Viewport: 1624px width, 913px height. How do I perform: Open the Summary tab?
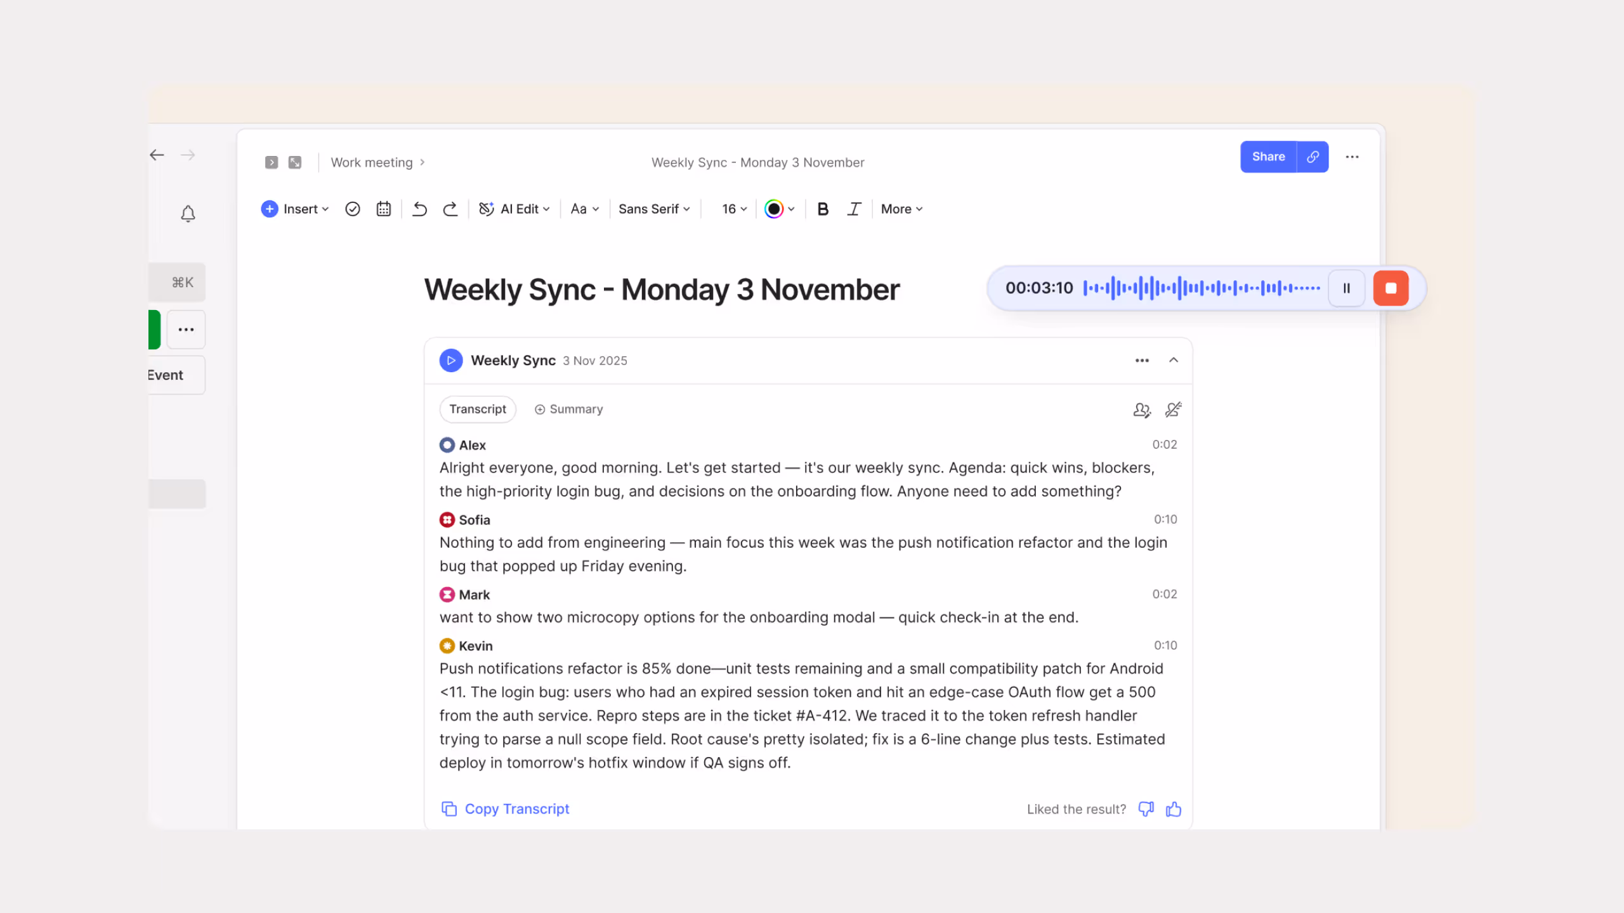[568, 409]
